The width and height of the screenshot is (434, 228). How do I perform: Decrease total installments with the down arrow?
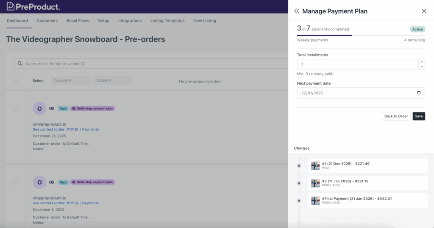421,67
